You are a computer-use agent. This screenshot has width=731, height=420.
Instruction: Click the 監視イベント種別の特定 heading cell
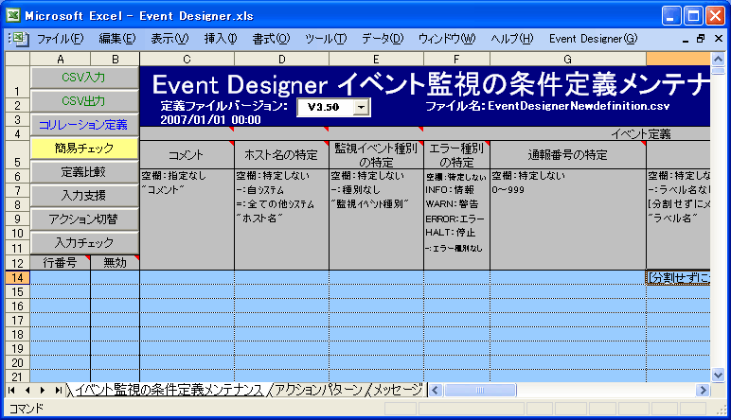point(376,155)
